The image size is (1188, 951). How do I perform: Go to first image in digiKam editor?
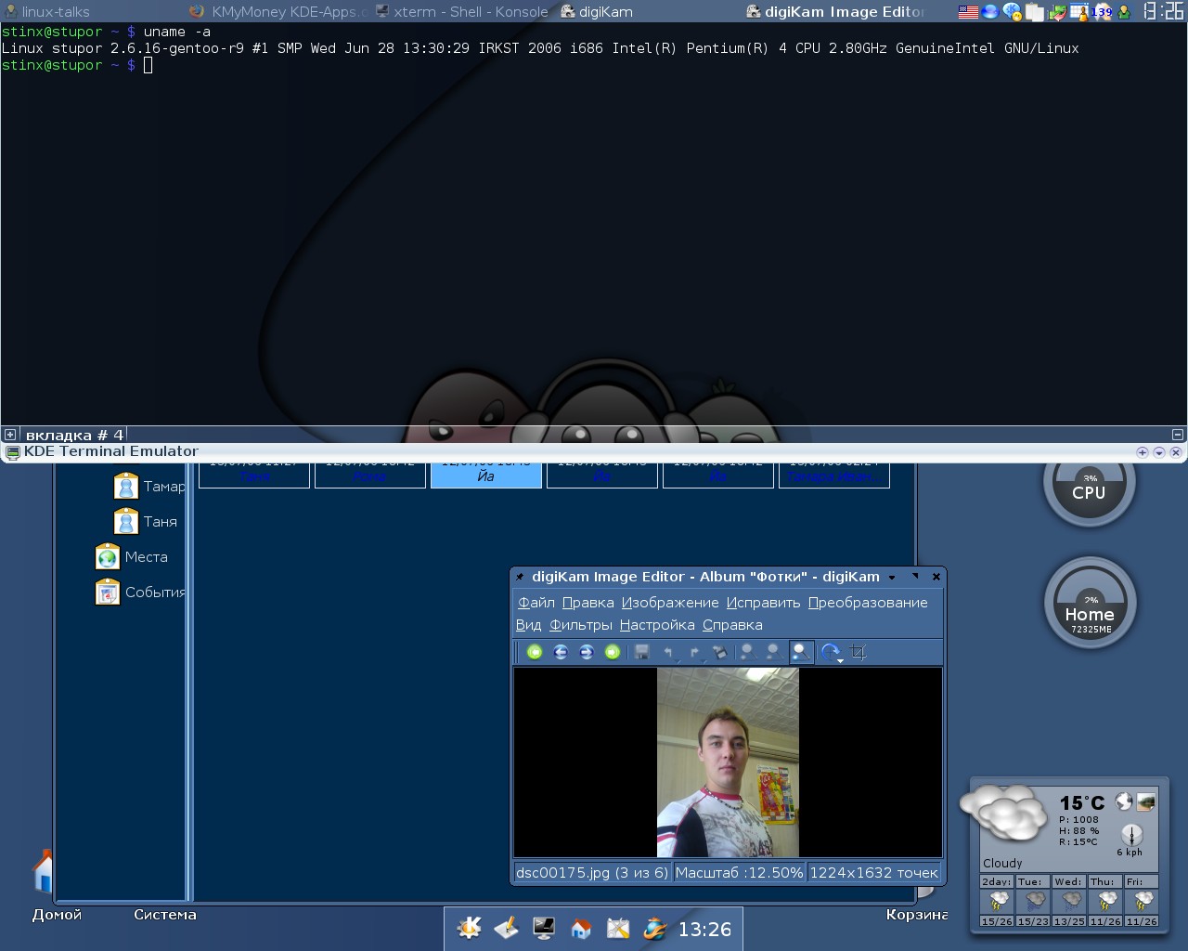(x=535, y=652)
